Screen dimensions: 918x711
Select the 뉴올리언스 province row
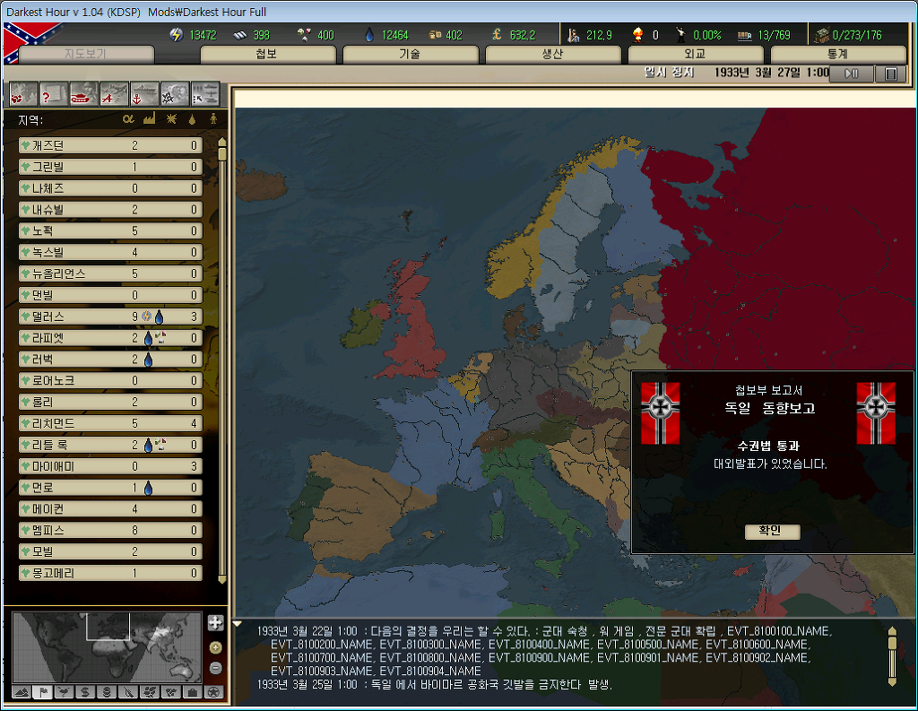pyautogui.click(x=110, y=273)
